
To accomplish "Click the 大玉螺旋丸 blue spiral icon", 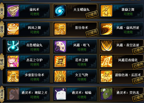I will (x=60, y=11).
